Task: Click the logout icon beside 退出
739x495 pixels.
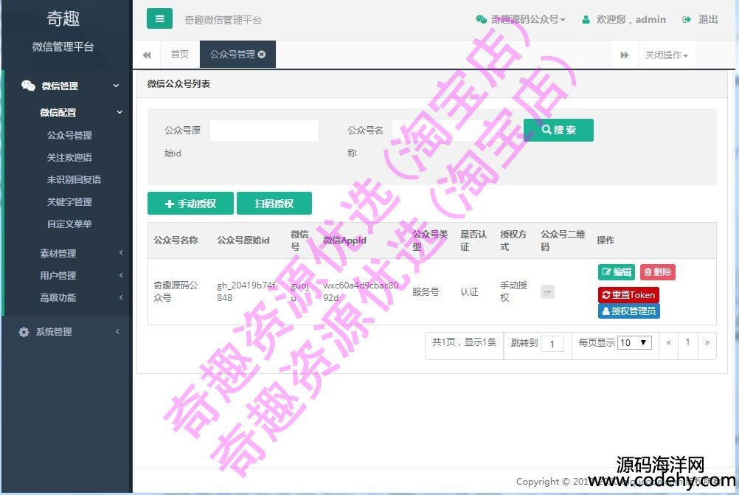Action: click(x=687, y=19)
